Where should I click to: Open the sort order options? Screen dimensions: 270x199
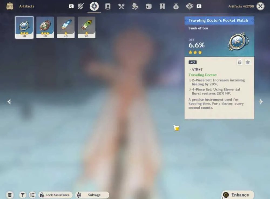coord(32,195)
